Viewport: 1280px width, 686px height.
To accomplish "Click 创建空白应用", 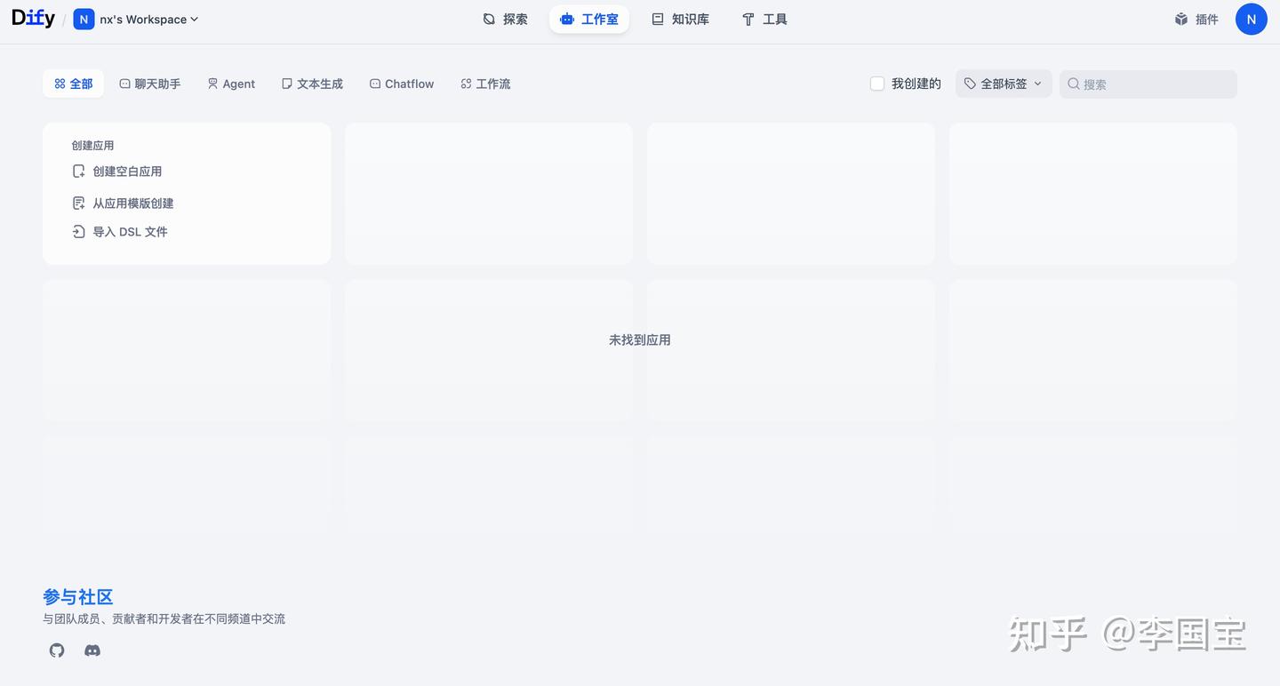I will point(117,171).
